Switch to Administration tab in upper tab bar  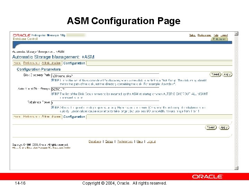(x=51, y=63)
